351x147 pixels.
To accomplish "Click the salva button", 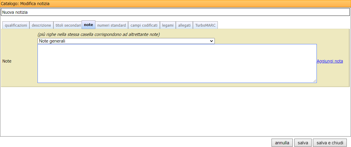I will tap(303, 143).
